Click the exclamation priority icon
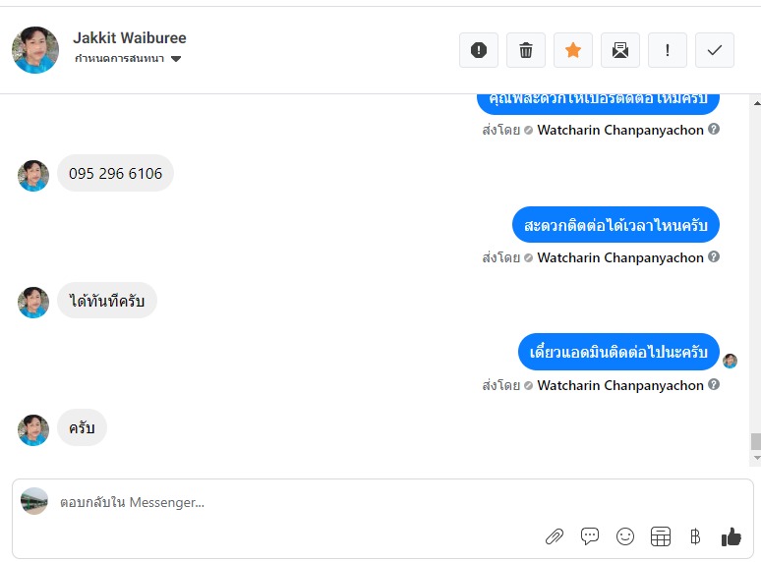Image resolution: width=761 pixels, height=562 pixels. pyautogui.click(x=668, y=50)
